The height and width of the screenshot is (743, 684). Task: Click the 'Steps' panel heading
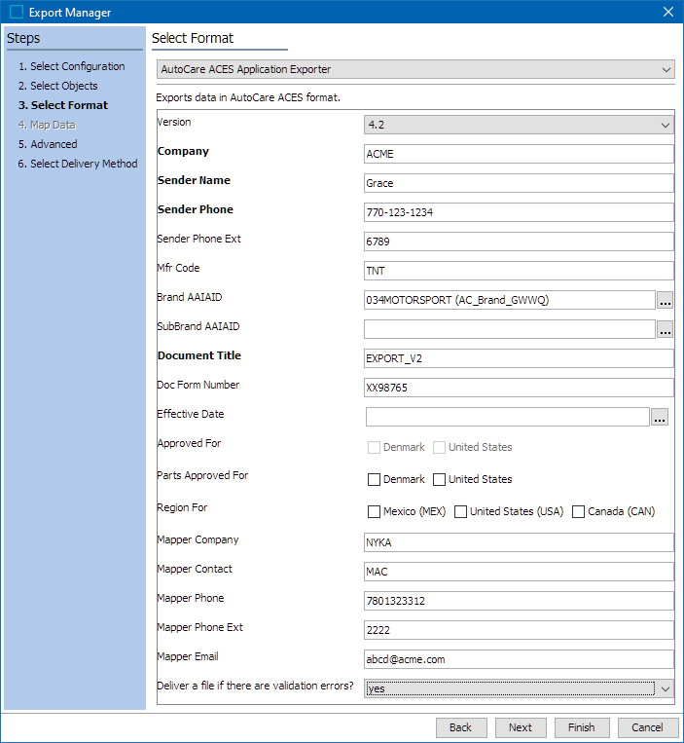click(x=23, y=38)
